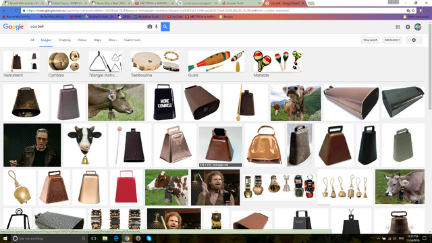
Task: Filter by Tambourine suggestion
Action: click(x=155, y=64)
